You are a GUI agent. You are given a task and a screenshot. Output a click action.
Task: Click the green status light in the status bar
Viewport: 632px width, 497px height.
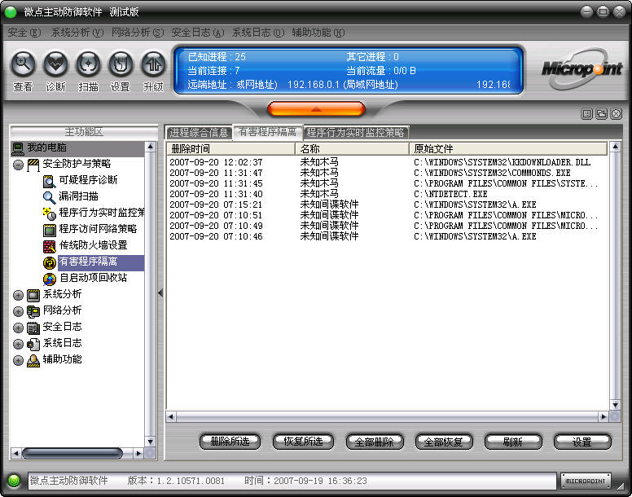(14, 481)
